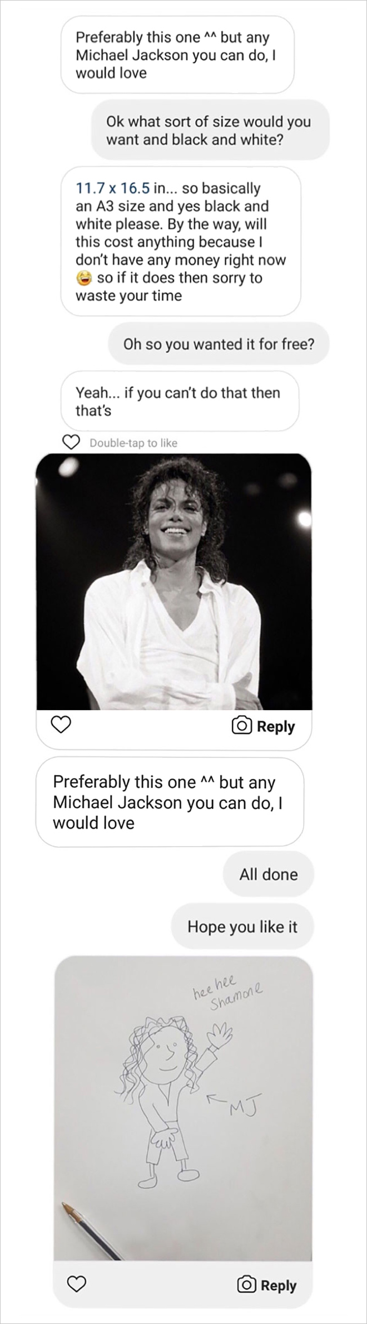Select the 'Preferably this one' bubble below the photo
This screenshot has height=1324, width=367.
click(170, 802)
